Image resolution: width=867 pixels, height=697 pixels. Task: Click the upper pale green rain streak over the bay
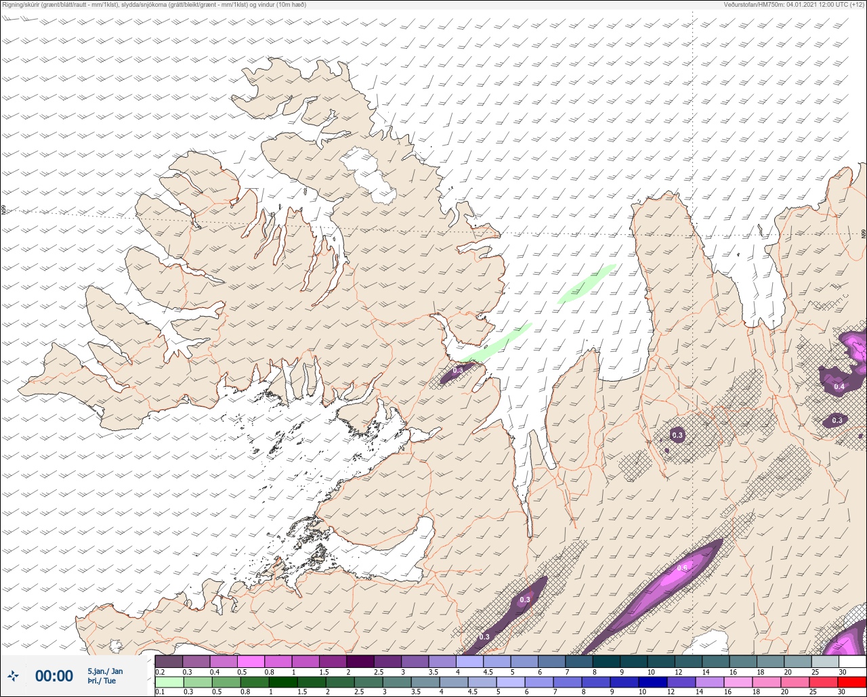click(x=587, y=284)
